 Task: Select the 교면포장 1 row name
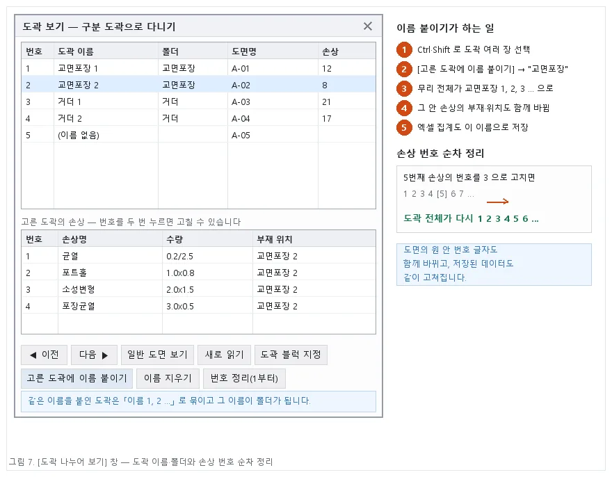click(x=78, y=68)
